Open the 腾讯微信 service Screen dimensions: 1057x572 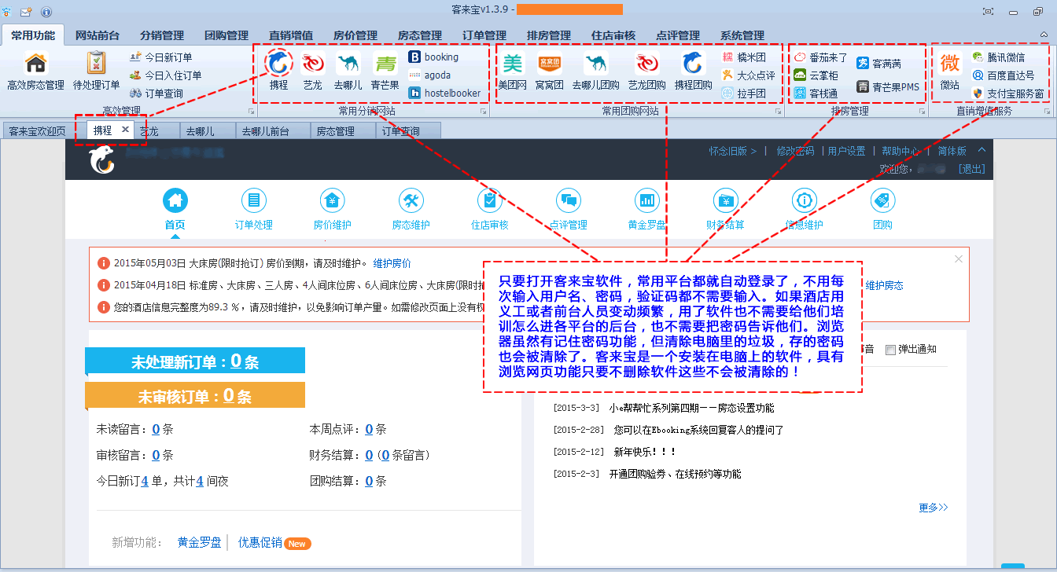[998, 57]
